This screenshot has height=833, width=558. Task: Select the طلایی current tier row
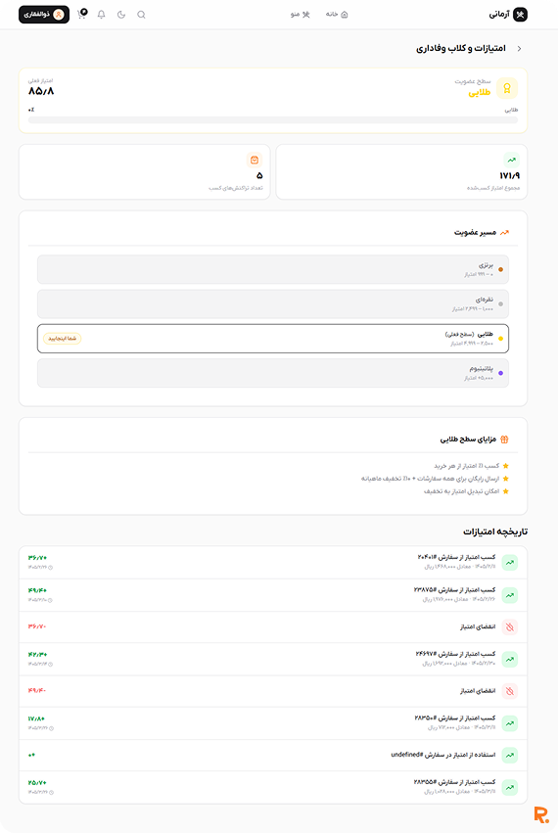click(x=273, y=339)
